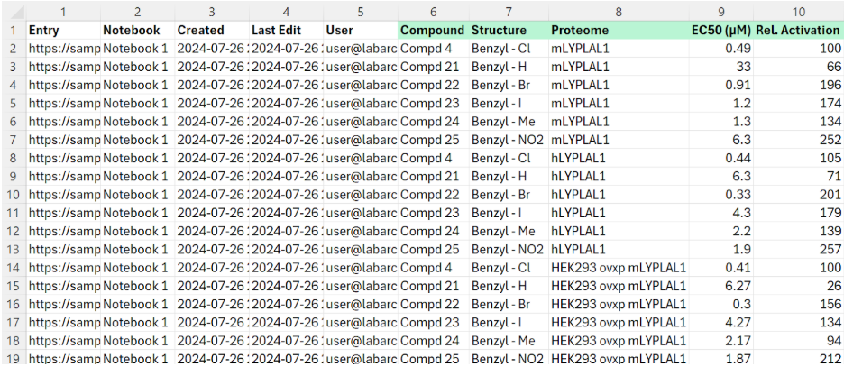Click the Compound header cell
Screen dimensions: 844x367
[432, 30]
